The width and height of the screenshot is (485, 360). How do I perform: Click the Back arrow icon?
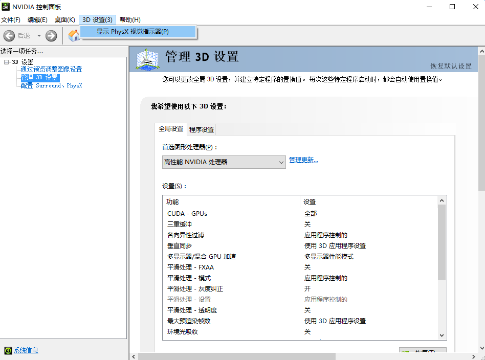(9, 36)
